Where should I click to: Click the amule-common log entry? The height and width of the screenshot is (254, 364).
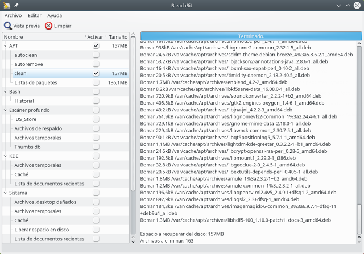pyautogui.click(x=225, y=186)
